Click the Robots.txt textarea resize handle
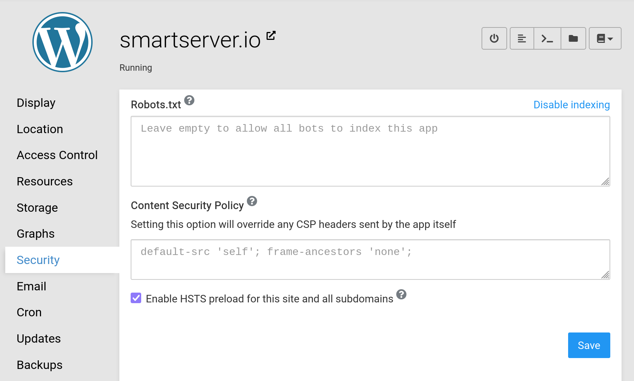The height and width of the screenshot is (381, 634). click(x=605, y=182)
